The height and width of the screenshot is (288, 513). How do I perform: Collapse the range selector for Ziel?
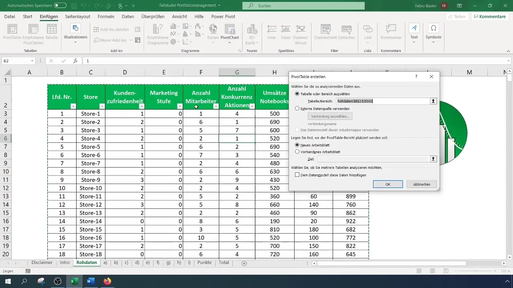pos(433,159)
